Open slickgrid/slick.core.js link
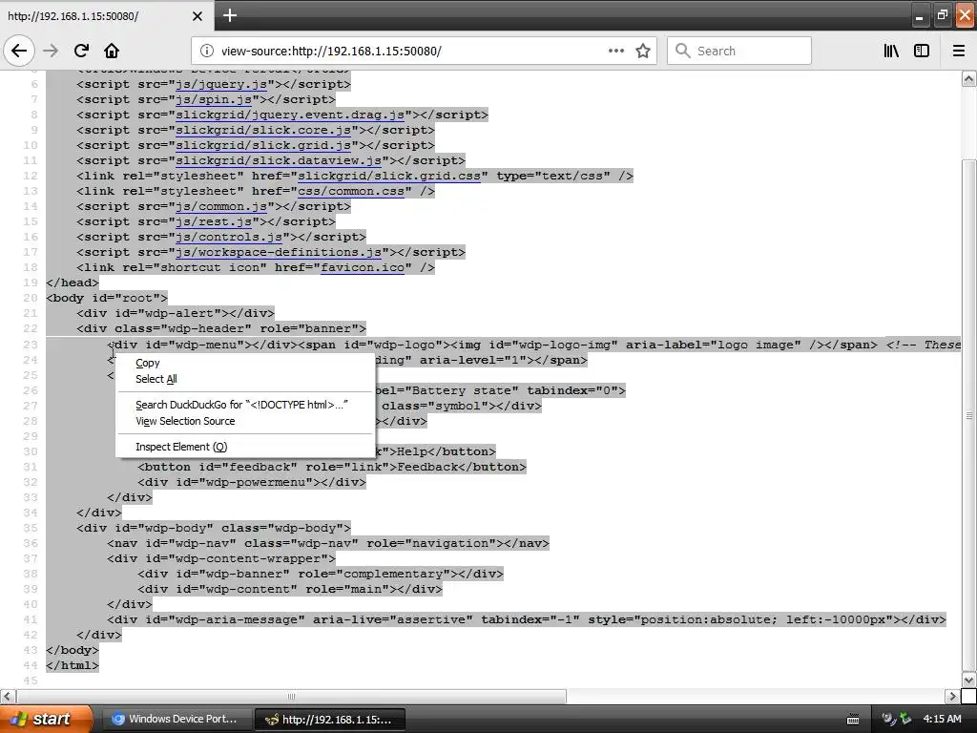 263,130
